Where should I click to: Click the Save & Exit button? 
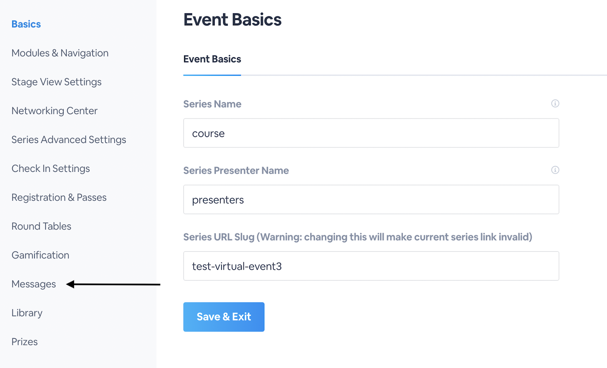click(x=224, y=317)
